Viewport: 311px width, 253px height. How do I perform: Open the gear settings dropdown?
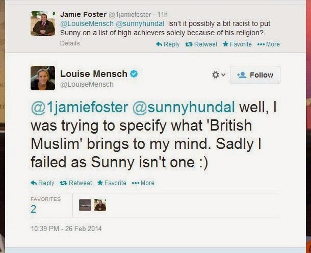pyautogui.click(x=217, y=75)
